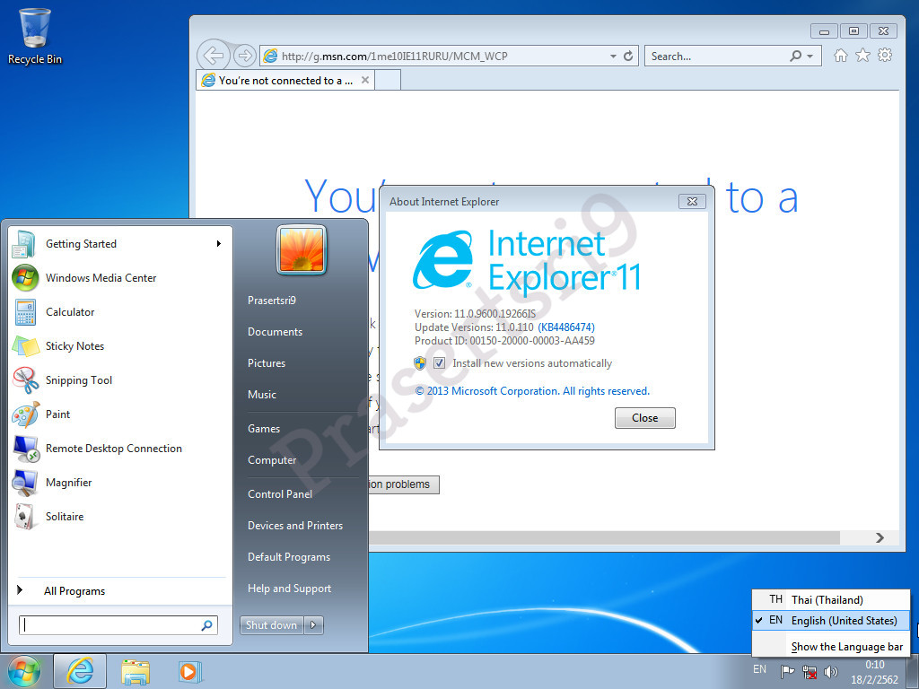The height and width of the screenshot is (689, 919).
Task: Open Sticky Notes from the Start menu
Action: point(121,345)
